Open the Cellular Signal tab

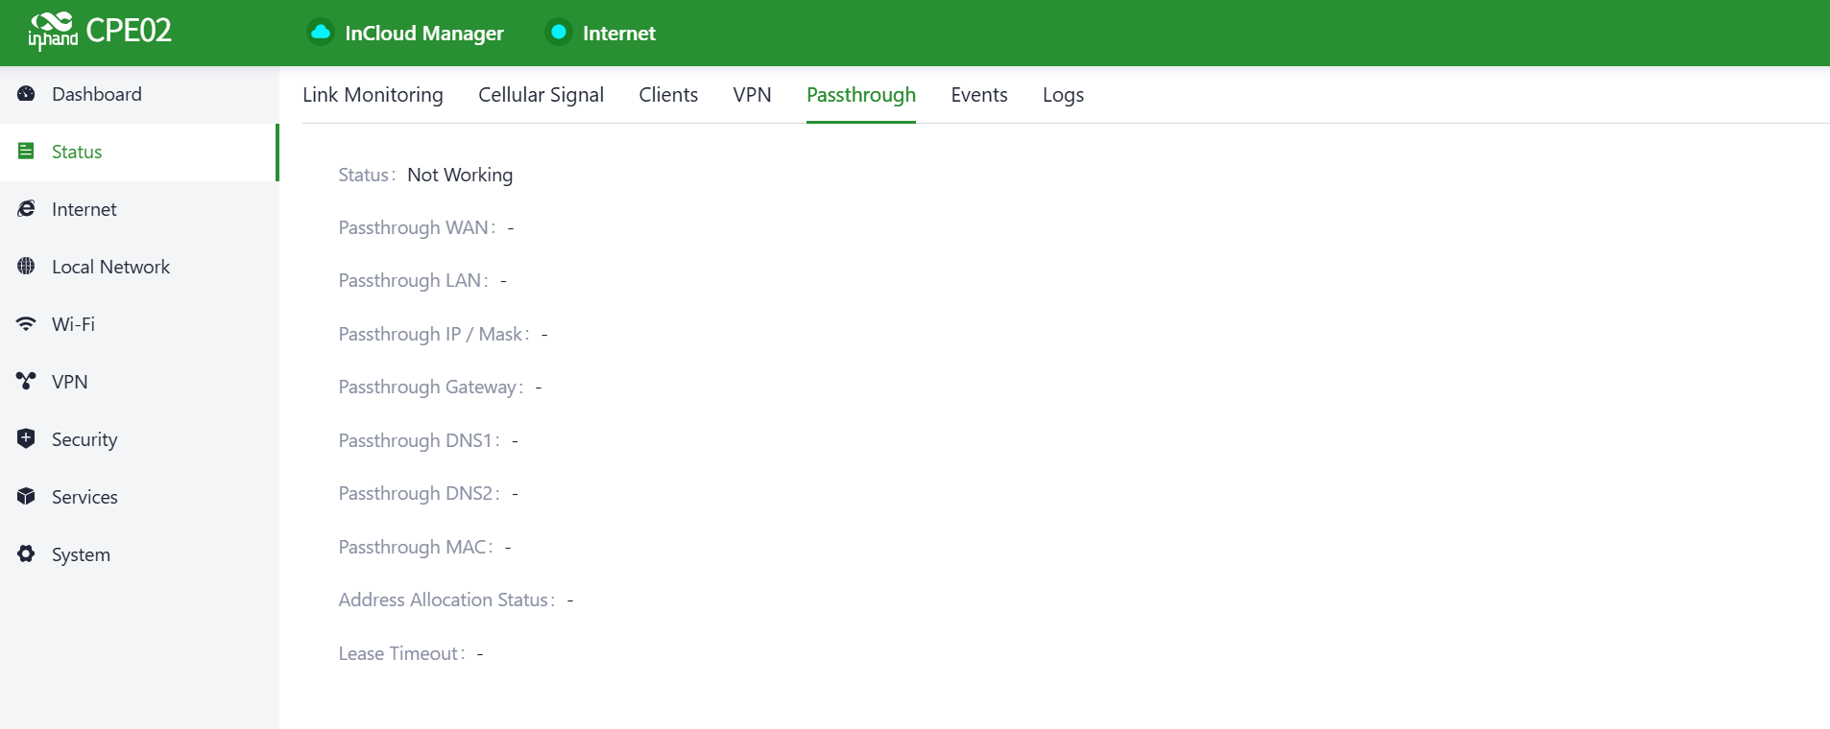[541, 95]
